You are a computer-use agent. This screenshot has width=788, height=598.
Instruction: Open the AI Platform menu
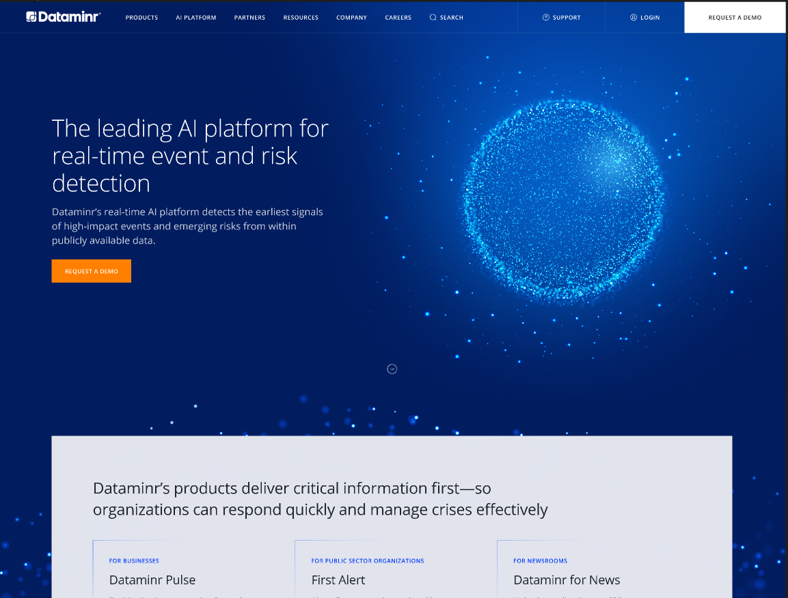196,18
